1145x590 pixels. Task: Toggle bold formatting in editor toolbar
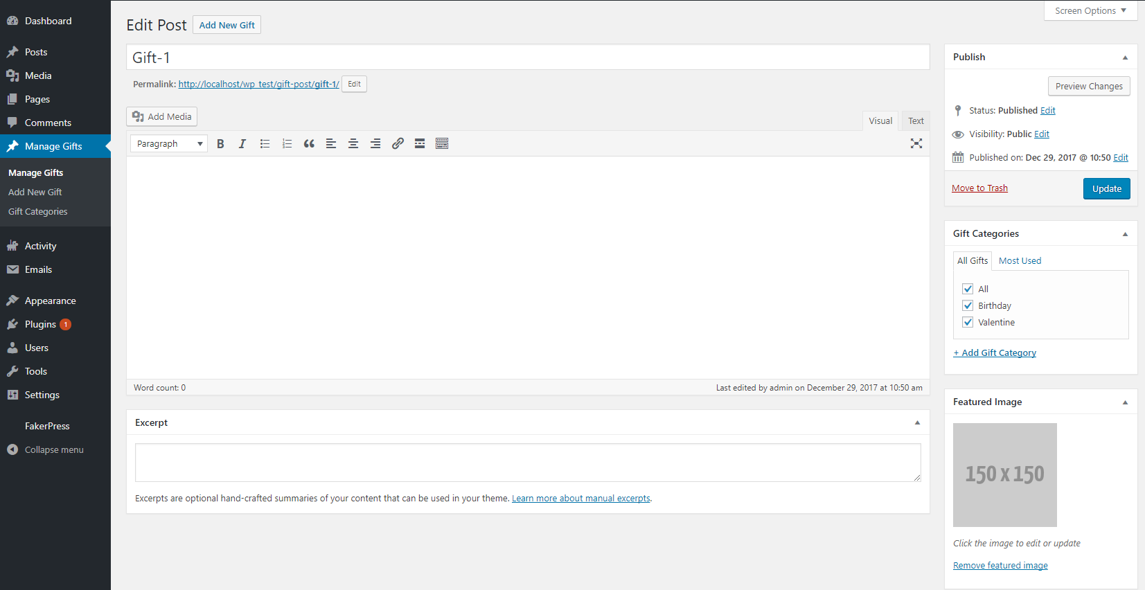(220, 143)
